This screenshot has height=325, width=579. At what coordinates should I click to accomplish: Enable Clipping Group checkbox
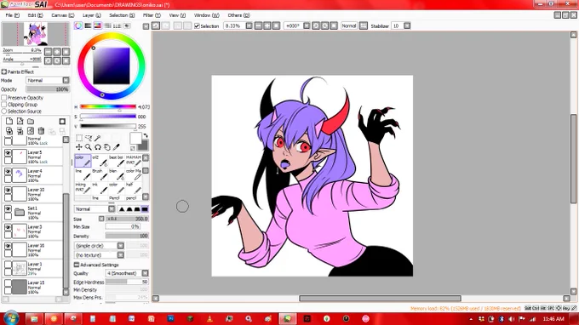coord(4,105)
